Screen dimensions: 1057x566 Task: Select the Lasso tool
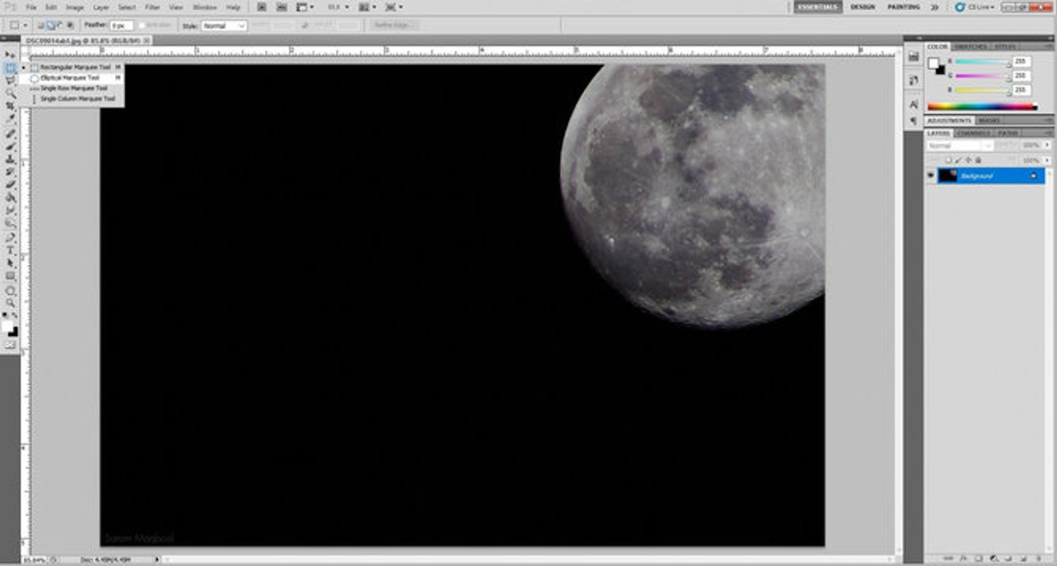[10, 80]
